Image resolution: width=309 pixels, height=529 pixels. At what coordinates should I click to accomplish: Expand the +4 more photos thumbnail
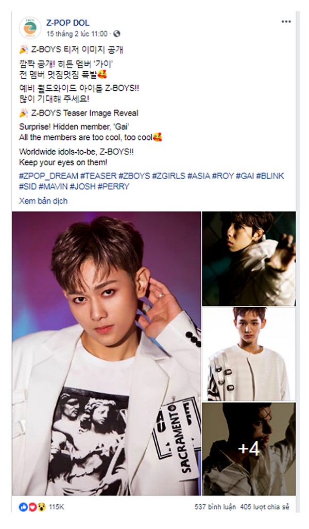point(249,448)
